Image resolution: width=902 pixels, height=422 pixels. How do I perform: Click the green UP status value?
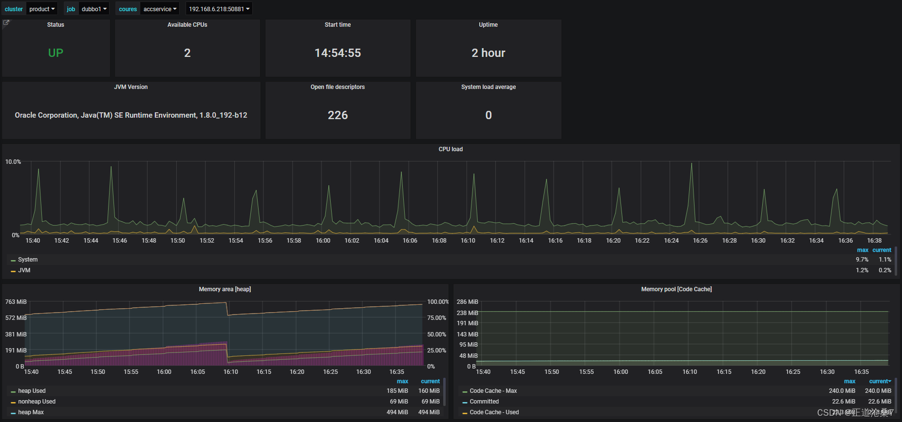pyautogui.click(x=56, y=53)
